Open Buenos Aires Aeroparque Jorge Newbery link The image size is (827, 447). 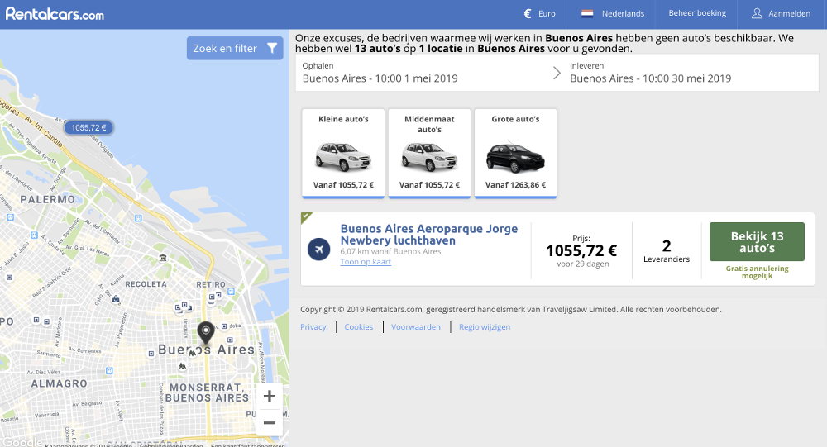click(428, 235)
